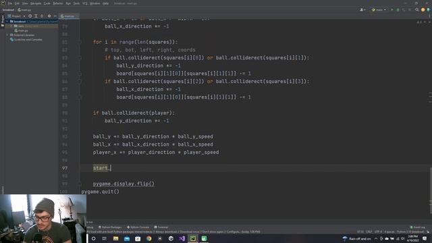Open the Event Log
Image resolution: width=432 pixels, height=243 pixels.
pos(418,227)
